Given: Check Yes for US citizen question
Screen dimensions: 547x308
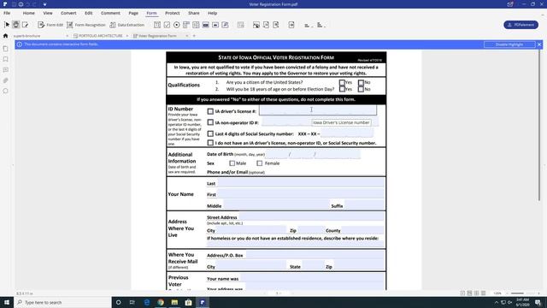Looking at the screenshot, I should click(x=342, y=82).
